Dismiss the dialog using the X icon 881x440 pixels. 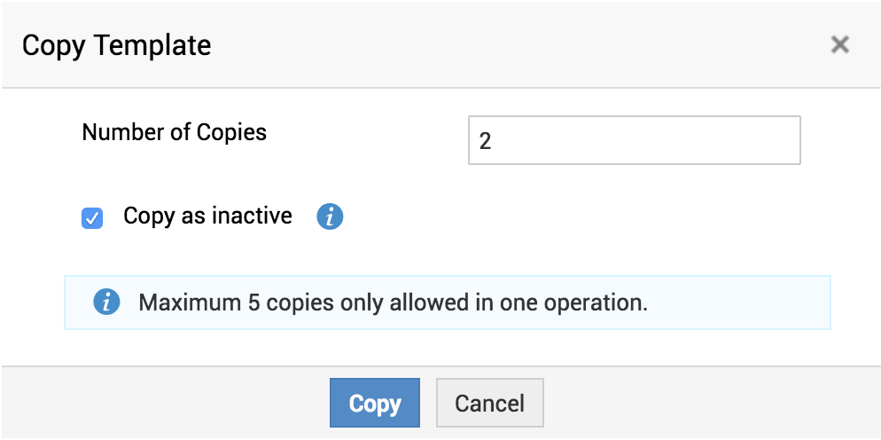(x=839, y=44)
